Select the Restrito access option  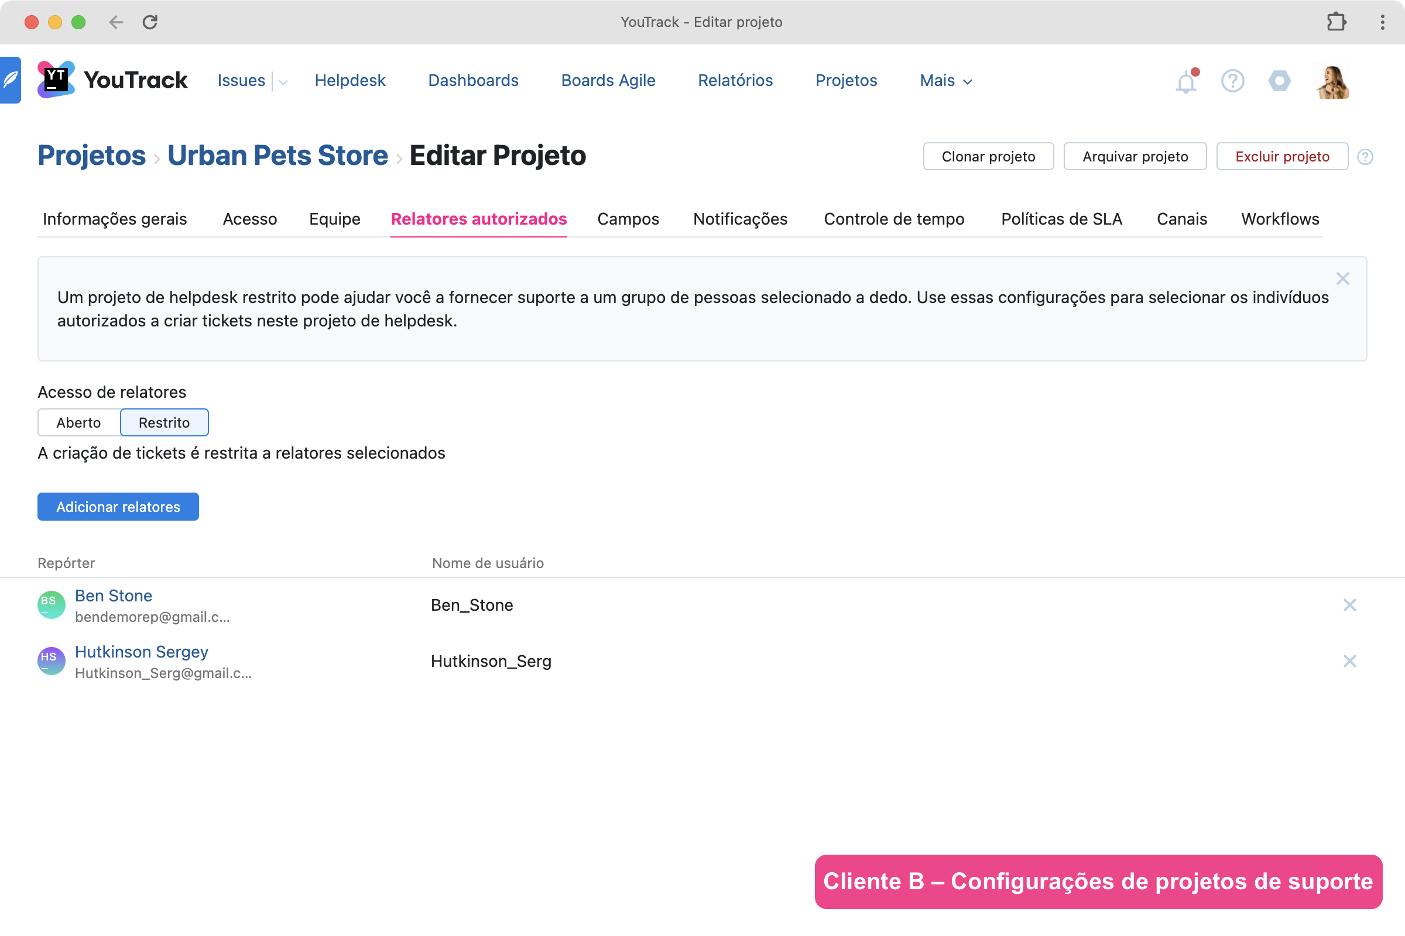tap(165, 422)
